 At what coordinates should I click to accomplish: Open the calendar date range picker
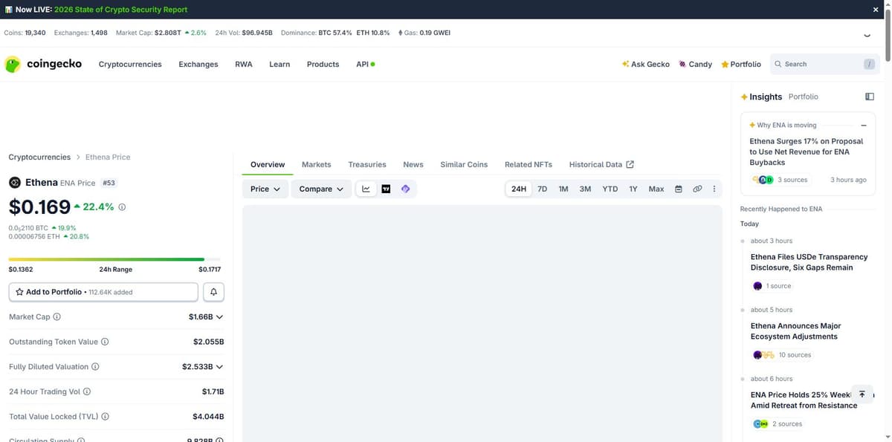pos(679,189)
